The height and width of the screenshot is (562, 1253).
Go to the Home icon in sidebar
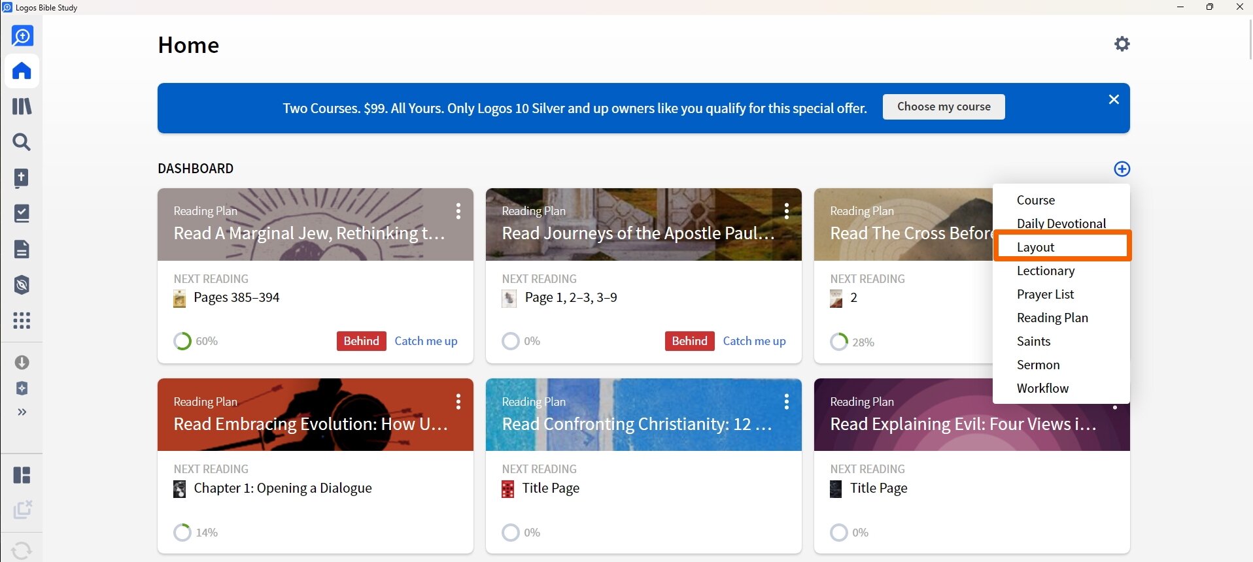click(x=22, y=71)
